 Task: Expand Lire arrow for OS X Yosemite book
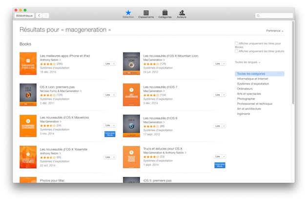pos(114,157)
